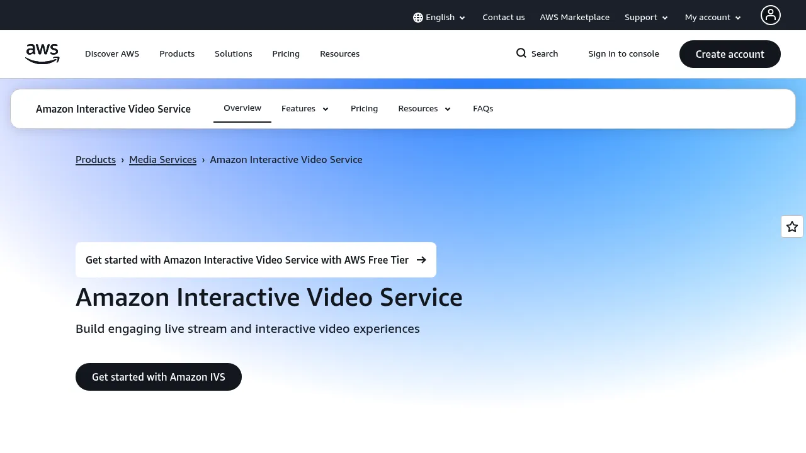Click Amazon Interactive Video Service nav title
Screen dimensions: 806x453
[x=113, y=109]
